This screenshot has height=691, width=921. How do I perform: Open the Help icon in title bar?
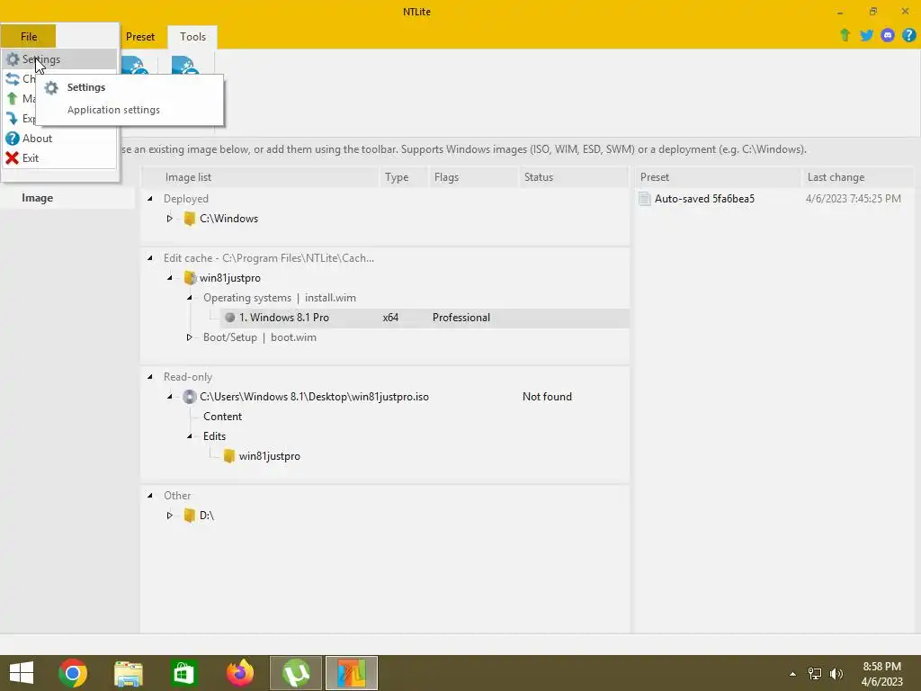(x=908, y=35)
